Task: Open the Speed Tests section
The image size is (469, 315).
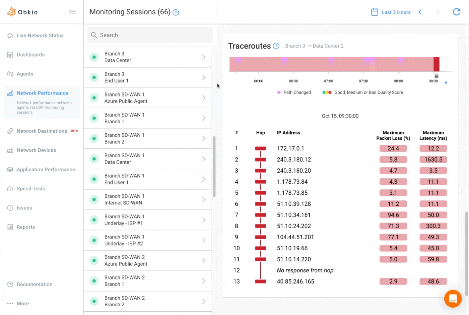Action: coord(31,189)
